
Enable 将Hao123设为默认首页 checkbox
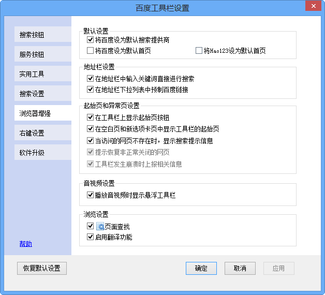199,50
